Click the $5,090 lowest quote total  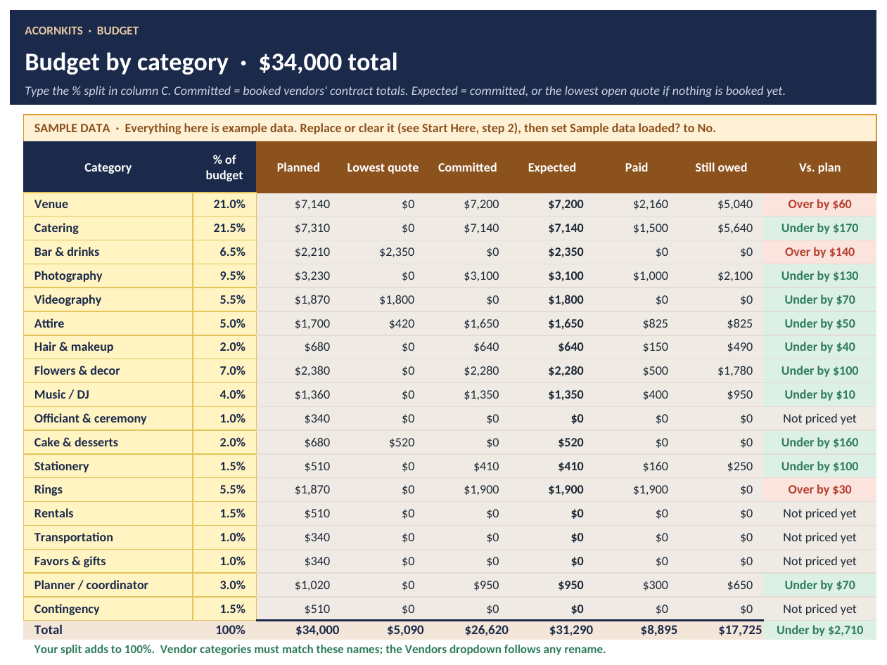pyautogui.click(x=383, y=630)
